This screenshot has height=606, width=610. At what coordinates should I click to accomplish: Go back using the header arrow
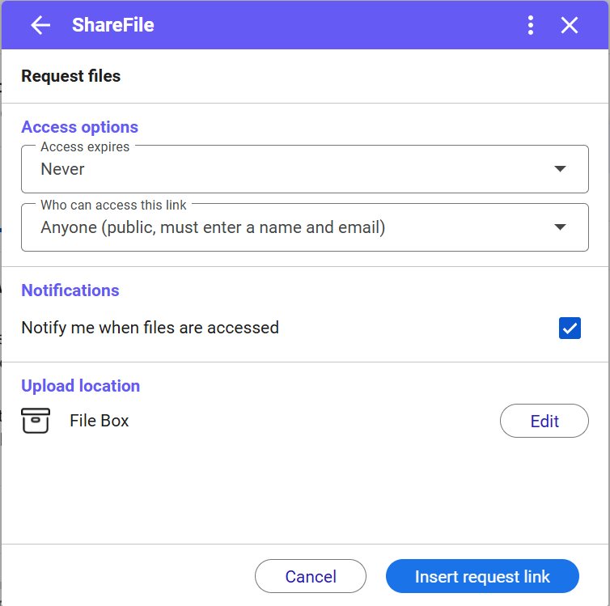[40, 25]
